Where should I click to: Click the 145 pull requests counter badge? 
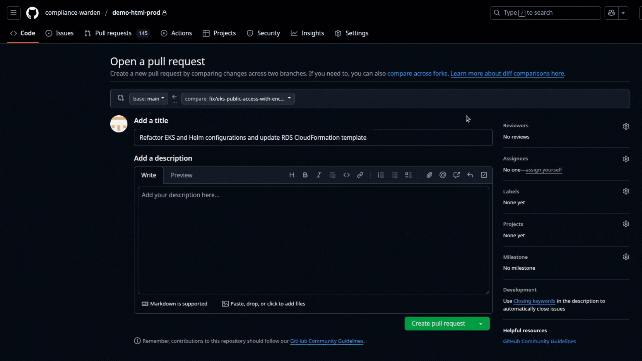[143, 33]
